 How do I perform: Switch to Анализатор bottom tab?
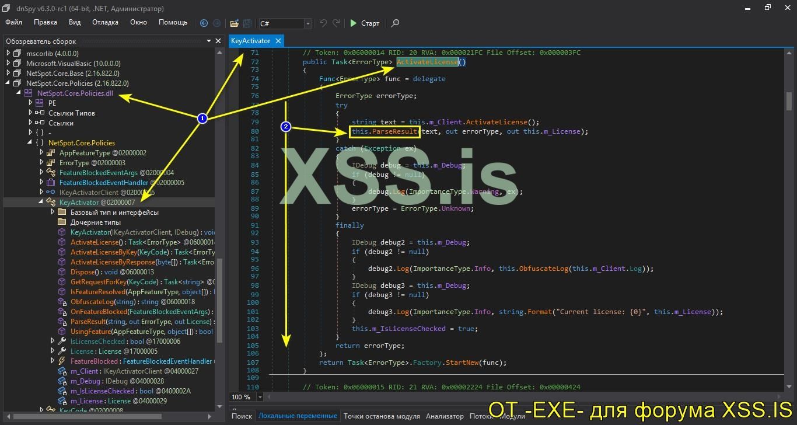coord(445,416)
